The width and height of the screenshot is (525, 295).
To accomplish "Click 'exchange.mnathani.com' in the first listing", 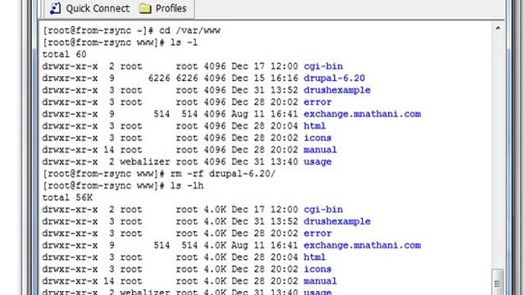I will coord(363,114).
